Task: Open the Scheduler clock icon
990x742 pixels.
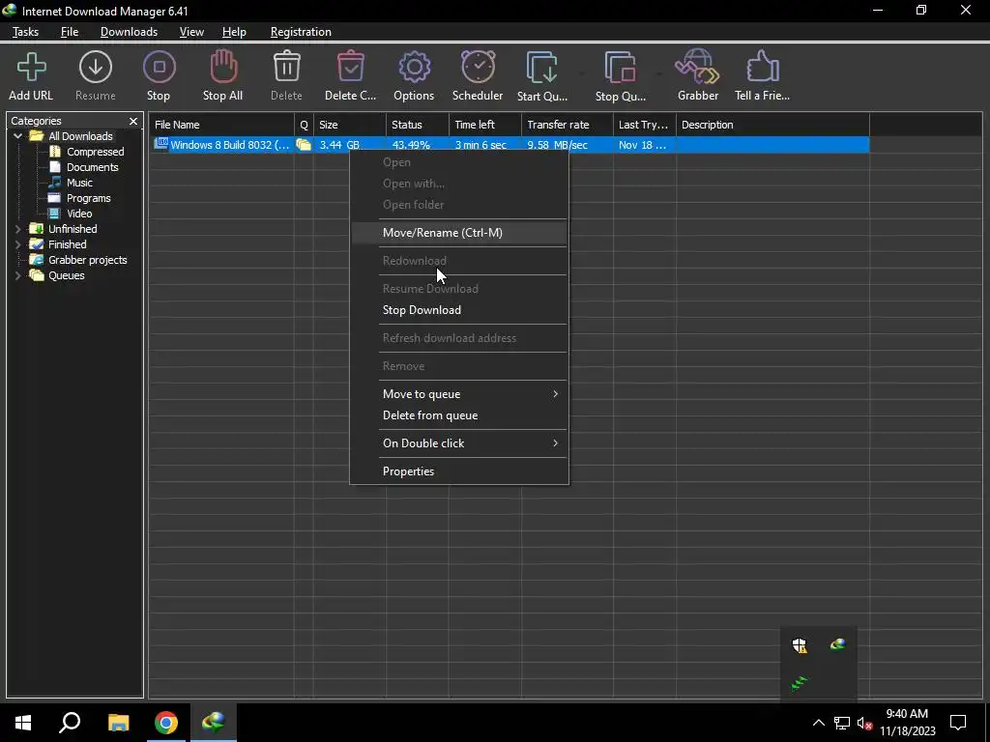Action: [478, 67]
